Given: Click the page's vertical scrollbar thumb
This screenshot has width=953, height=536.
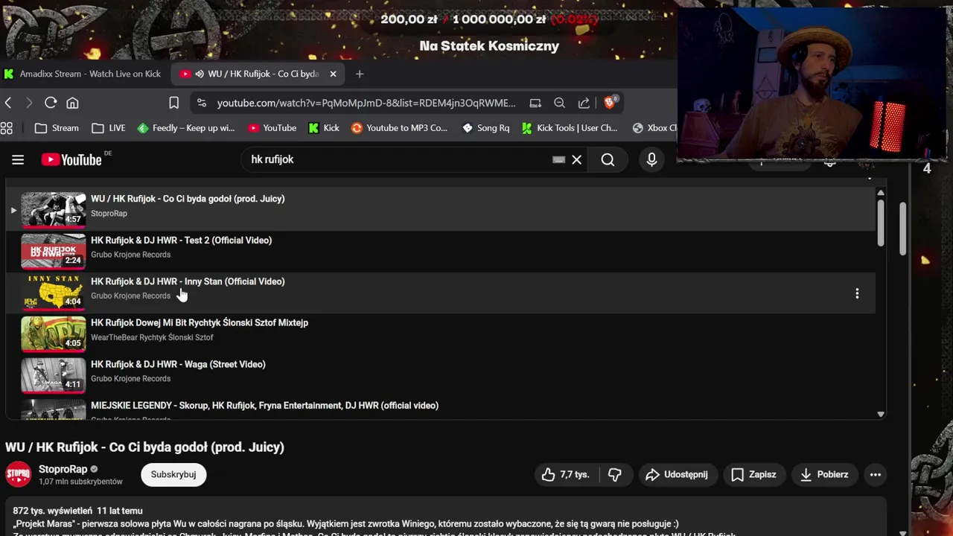Looking at the screenshot, I should [x=903, y=227].
